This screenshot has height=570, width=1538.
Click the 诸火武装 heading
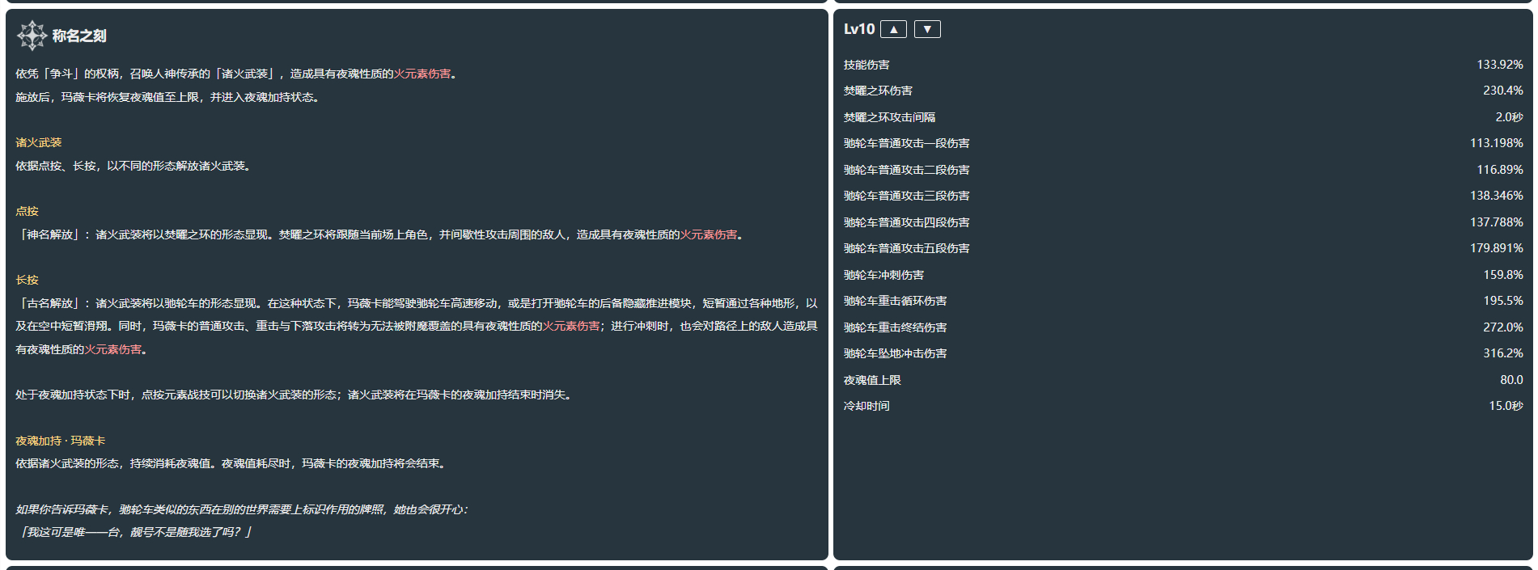[x=39, y=142]
